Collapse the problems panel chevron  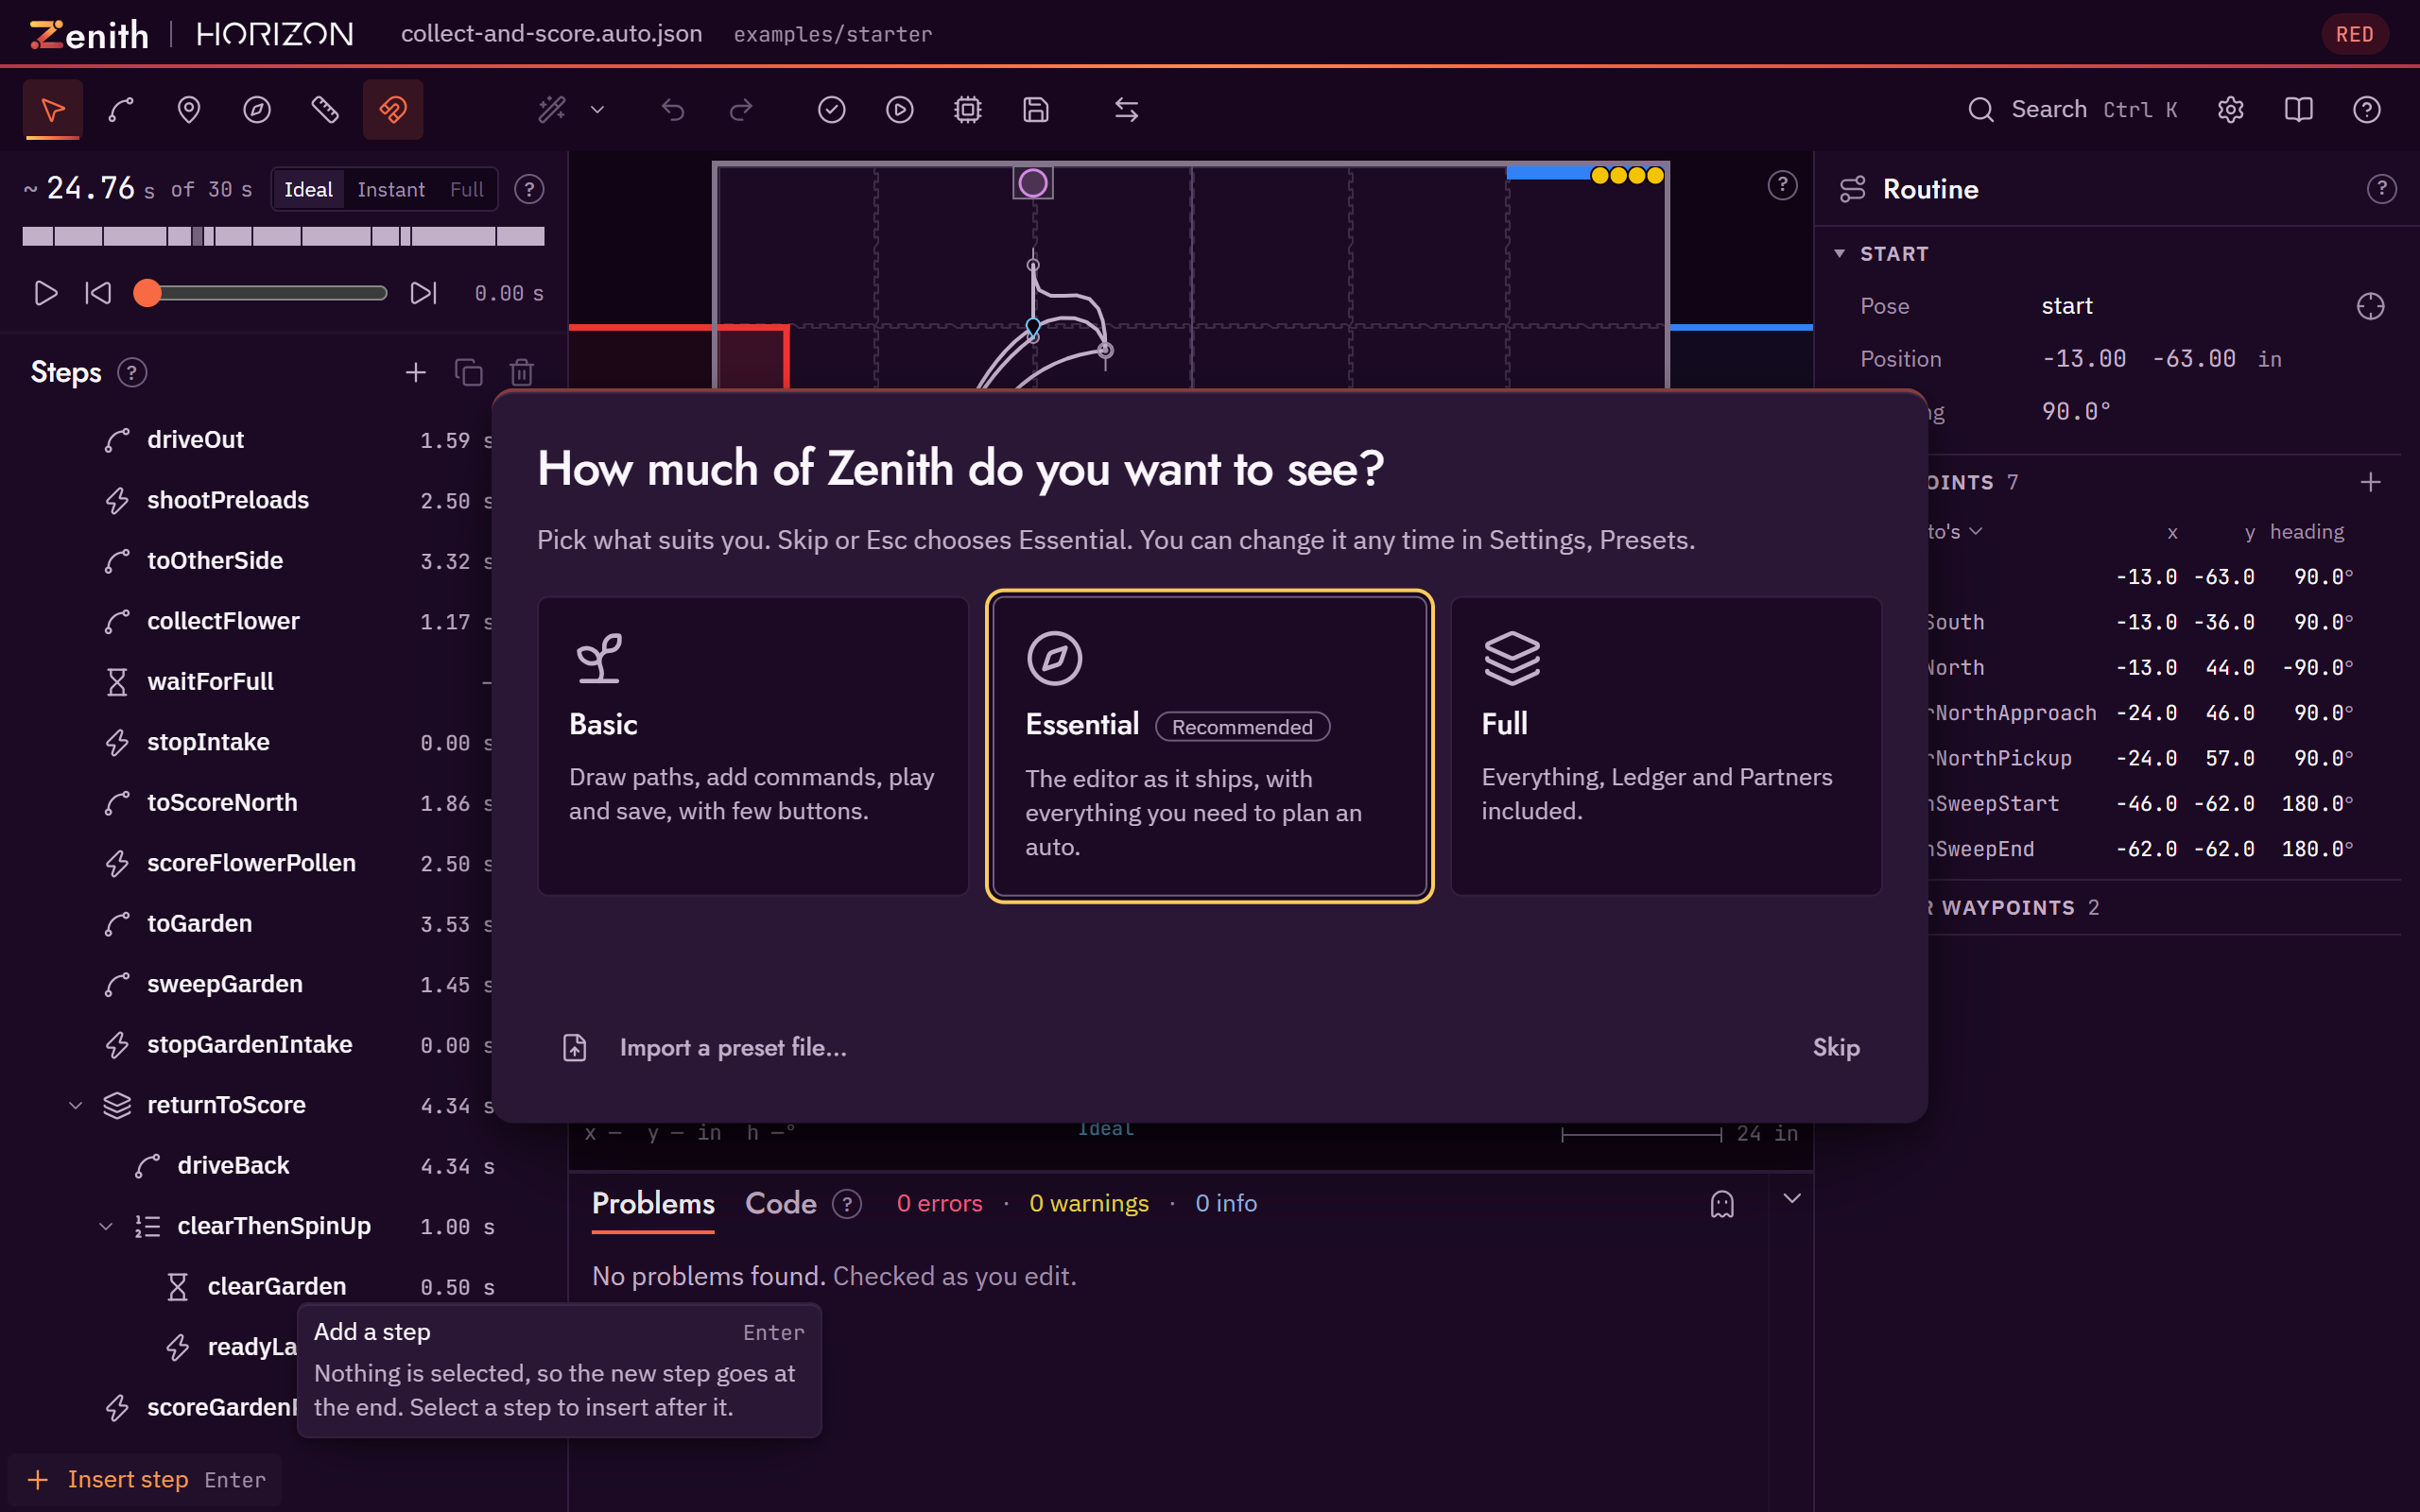pyautogui.click(x=1792, y=1198)
